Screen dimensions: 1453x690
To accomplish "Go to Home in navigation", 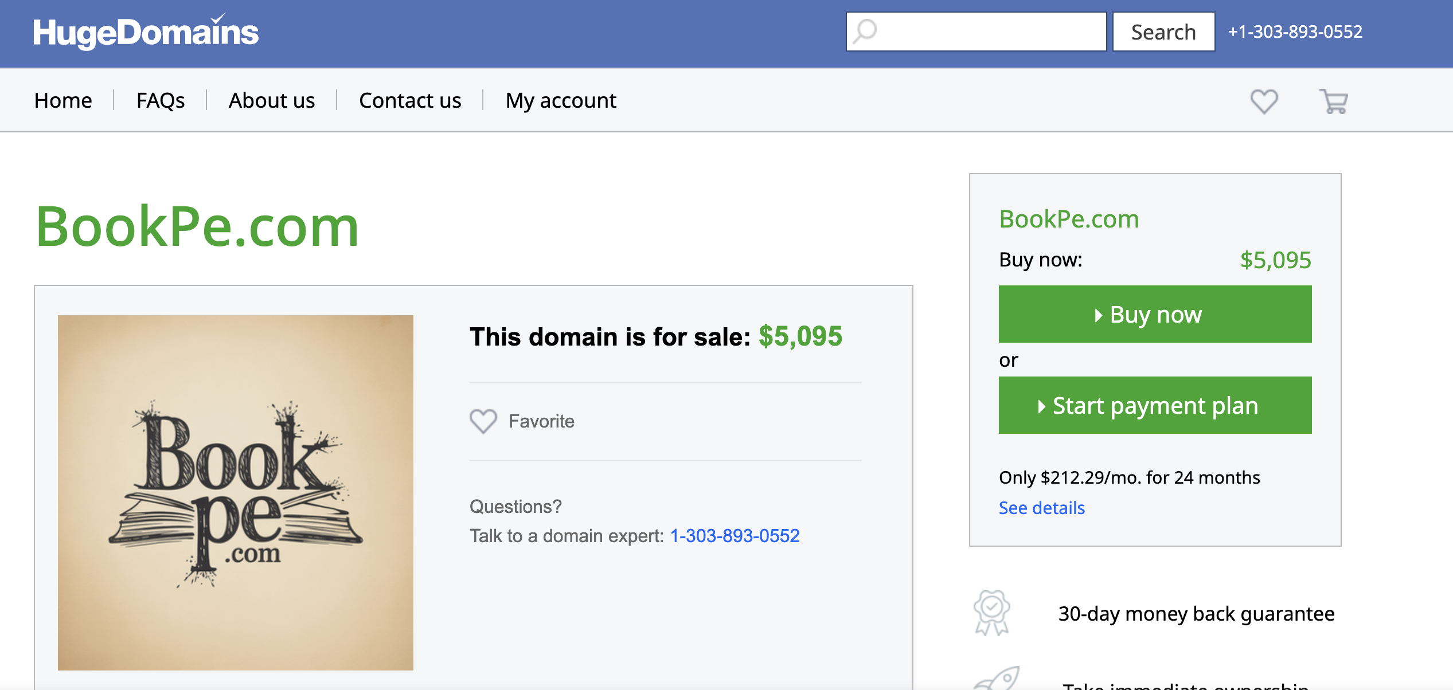I will click(x=63, y=100).
